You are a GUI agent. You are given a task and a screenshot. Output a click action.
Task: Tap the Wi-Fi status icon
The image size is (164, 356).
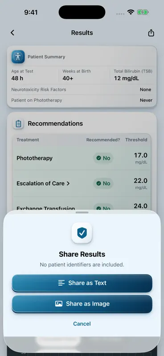click(x=131, y=12)
